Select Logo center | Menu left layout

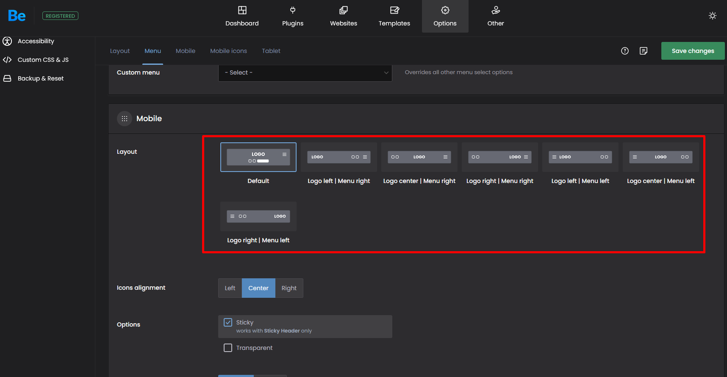click(x=661, y=157)
